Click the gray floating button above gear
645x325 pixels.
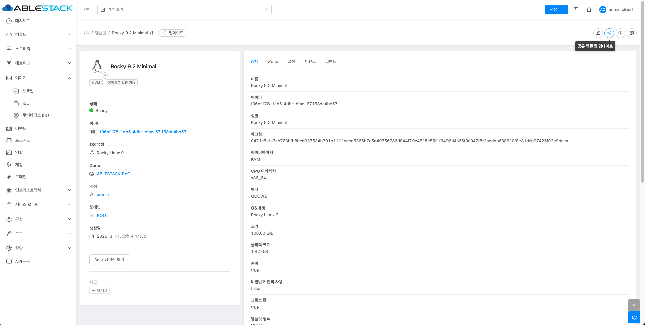634,305
